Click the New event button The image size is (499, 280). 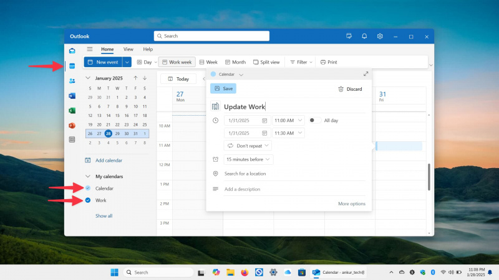(103, 62)
